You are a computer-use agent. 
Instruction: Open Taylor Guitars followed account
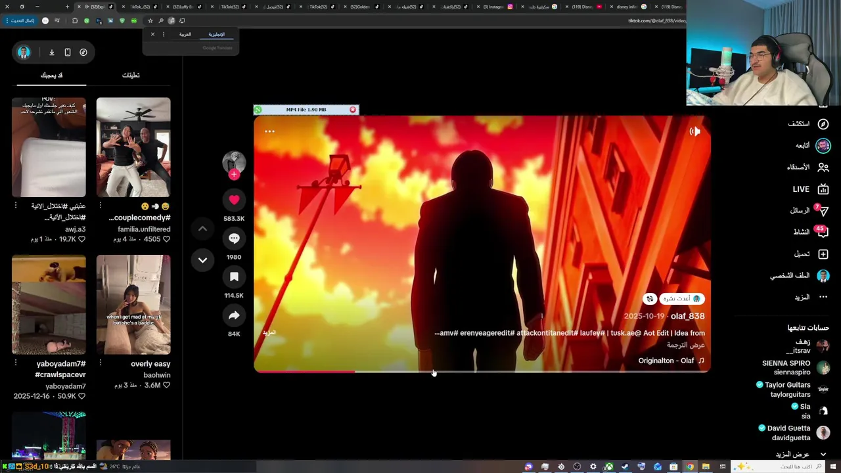pyautogui.click(x=793, y=390)
